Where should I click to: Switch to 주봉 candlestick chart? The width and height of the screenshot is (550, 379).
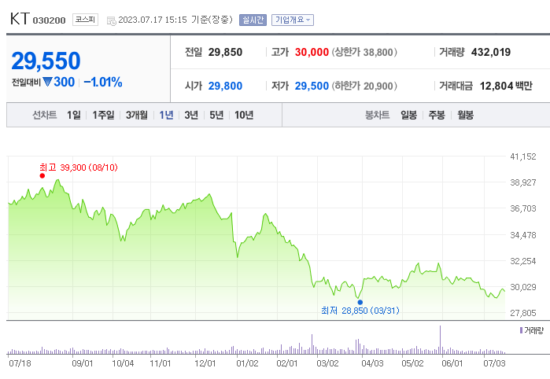(437, 115)
